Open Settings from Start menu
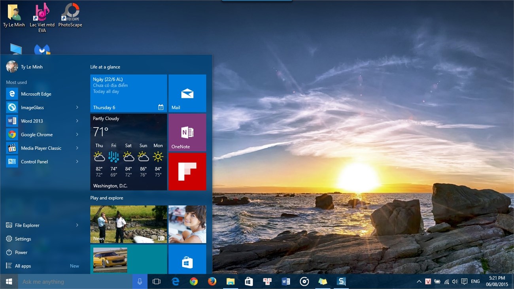The image size is (514, 289). point(43,239)
